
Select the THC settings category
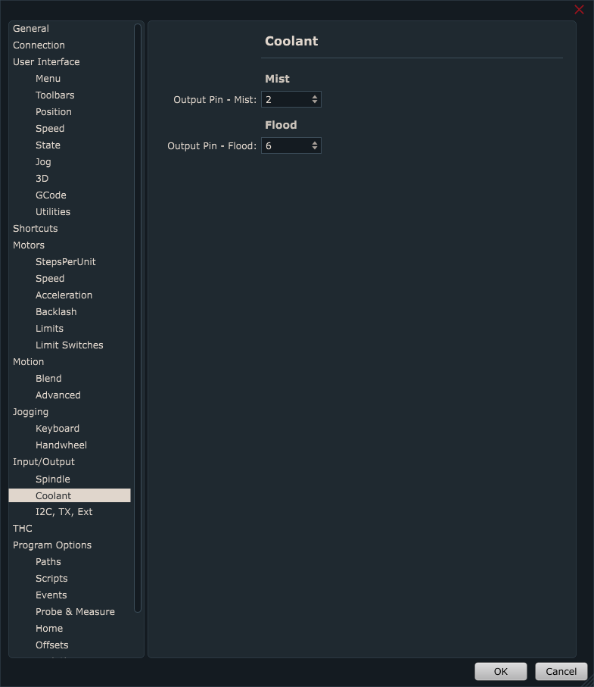point(23,529)
